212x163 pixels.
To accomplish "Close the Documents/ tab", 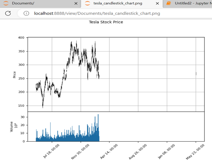I will tap(76, 4).
